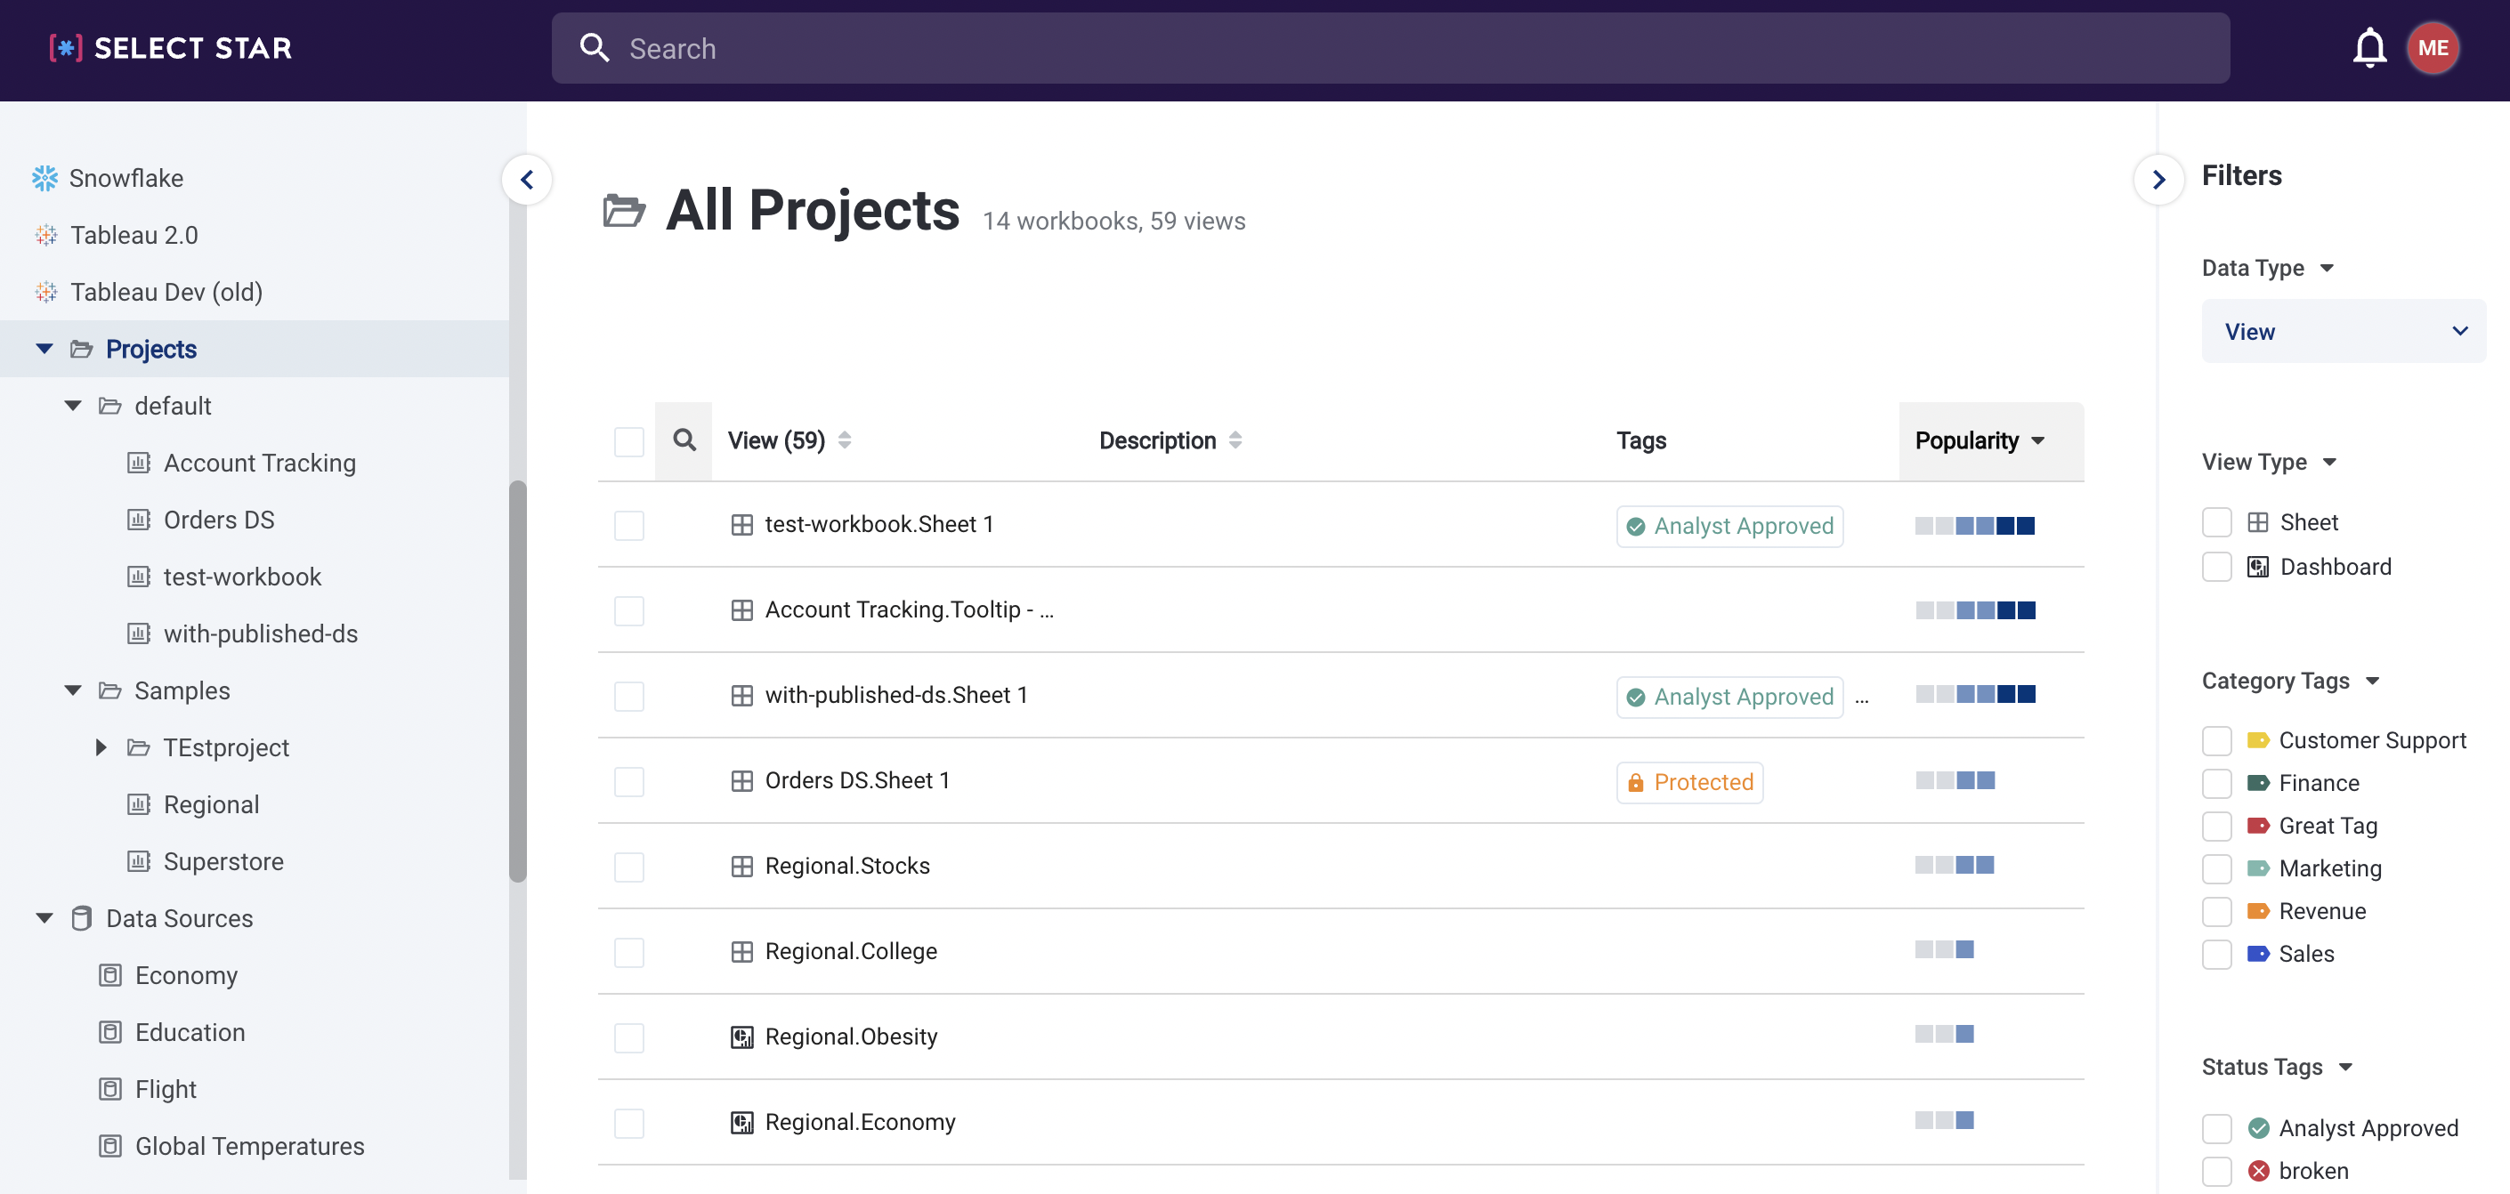Click the Select Star logo
The image size is (2510, 1194).
[171, 48]
